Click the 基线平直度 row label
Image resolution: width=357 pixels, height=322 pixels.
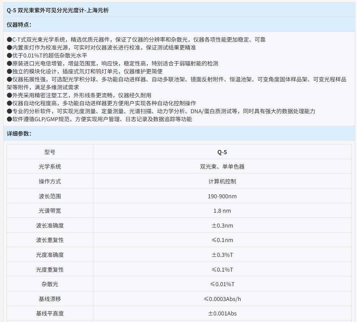[x=50, y=313]
